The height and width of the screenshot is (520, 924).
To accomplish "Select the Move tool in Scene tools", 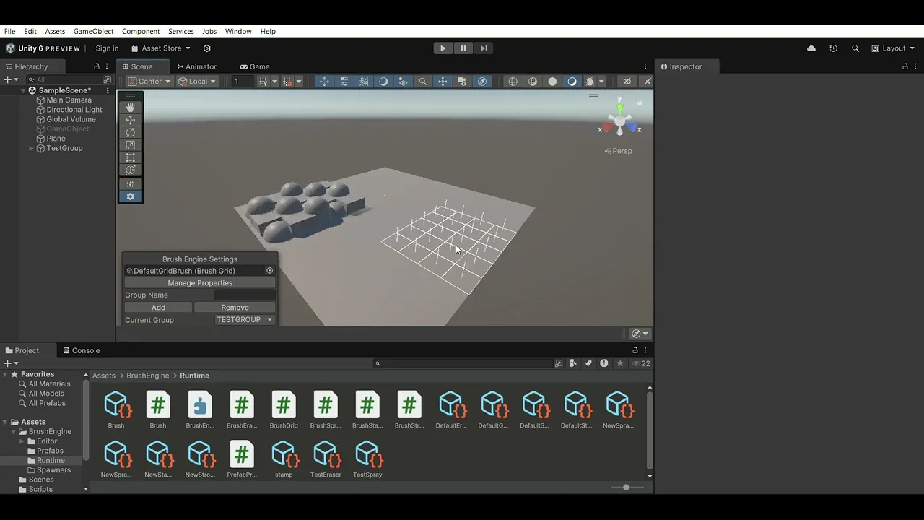I will click(x=130, y=120).
